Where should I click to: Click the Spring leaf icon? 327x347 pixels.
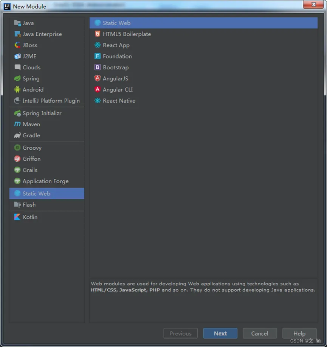coord(17,78)
